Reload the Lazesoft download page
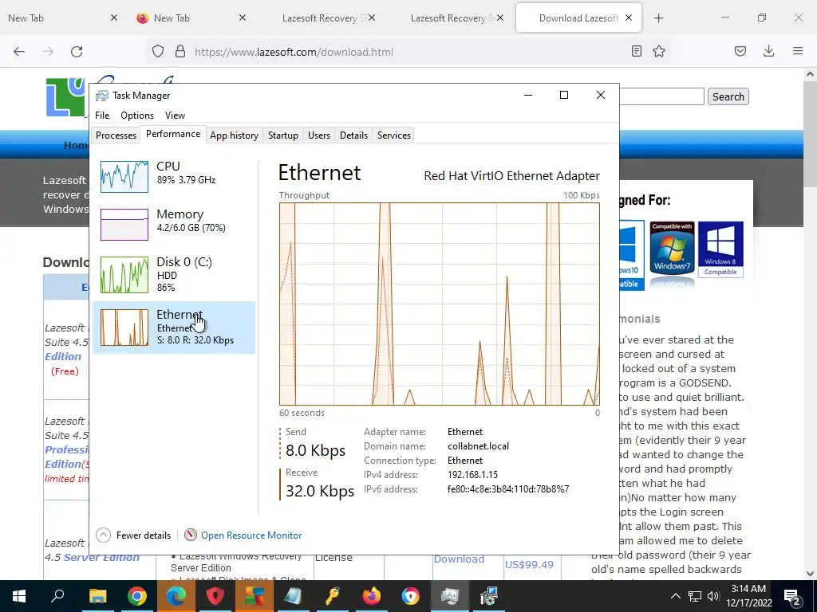 (x=77, y=52)
